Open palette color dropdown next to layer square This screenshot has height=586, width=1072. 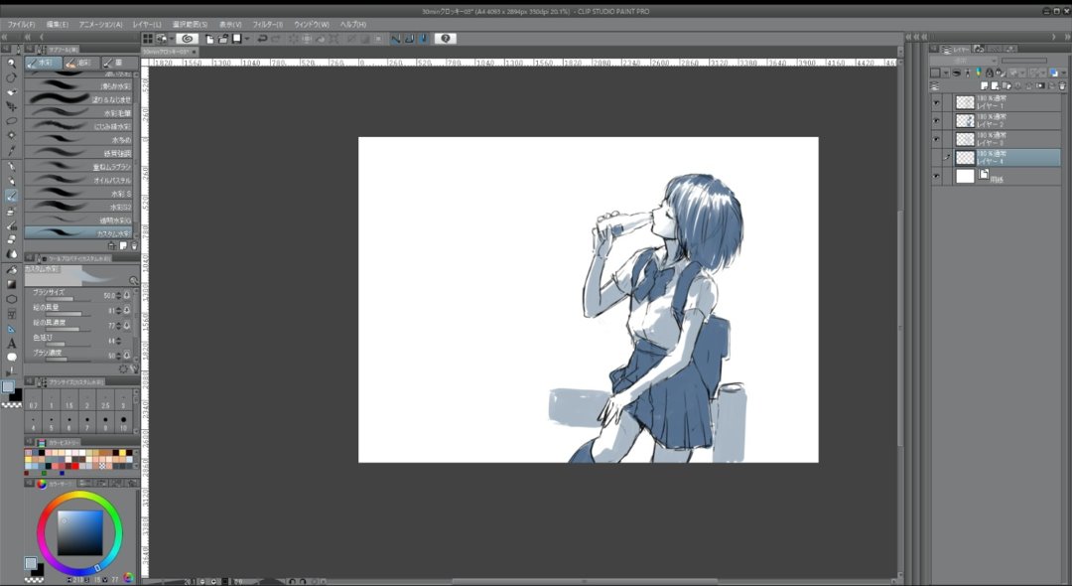[946, 73]
